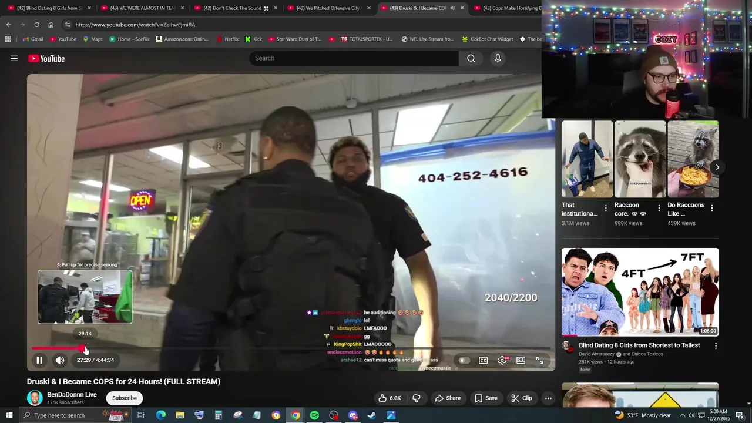Dislike the video
Image resolution: width=752 pixels, height=423 pixels.
[x=417, y=398]
